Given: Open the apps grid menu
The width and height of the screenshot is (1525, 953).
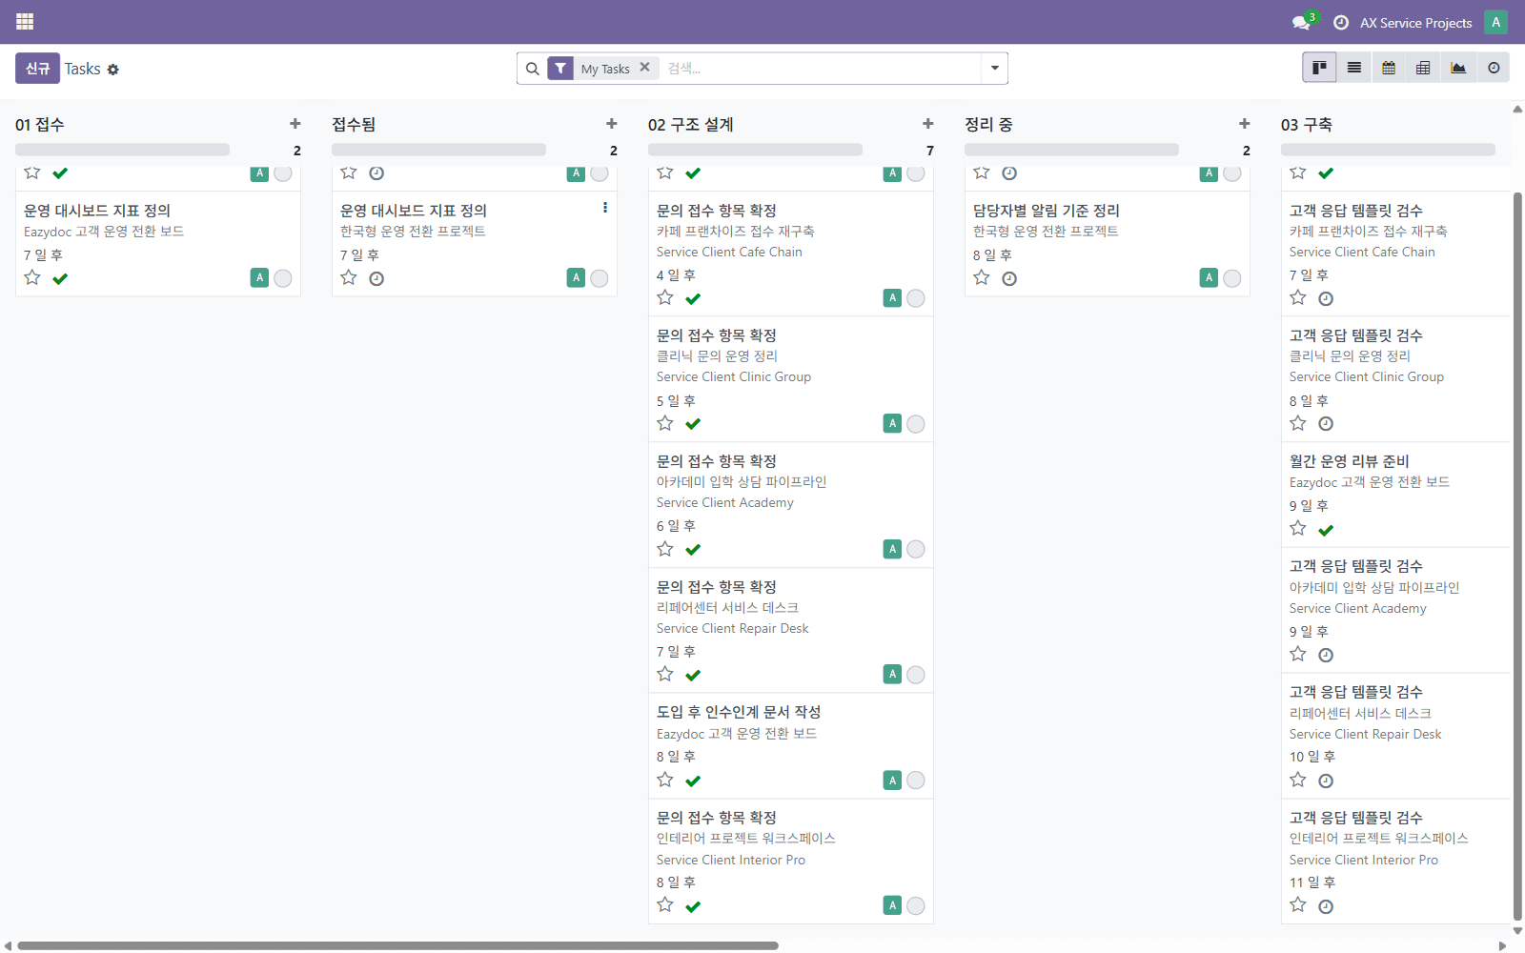Looking at the screenshot, I should 24,21.
